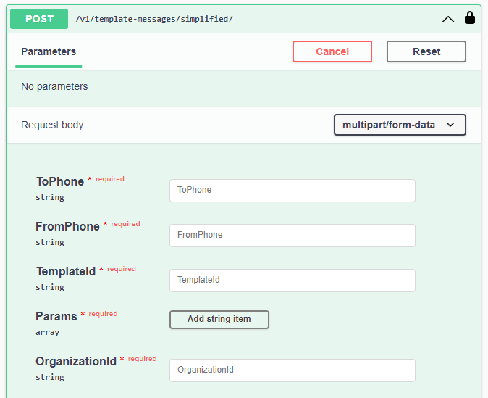This screenshot has height=398, width=488.
Task: Click the No parameters text
Action: click(54, 86)
